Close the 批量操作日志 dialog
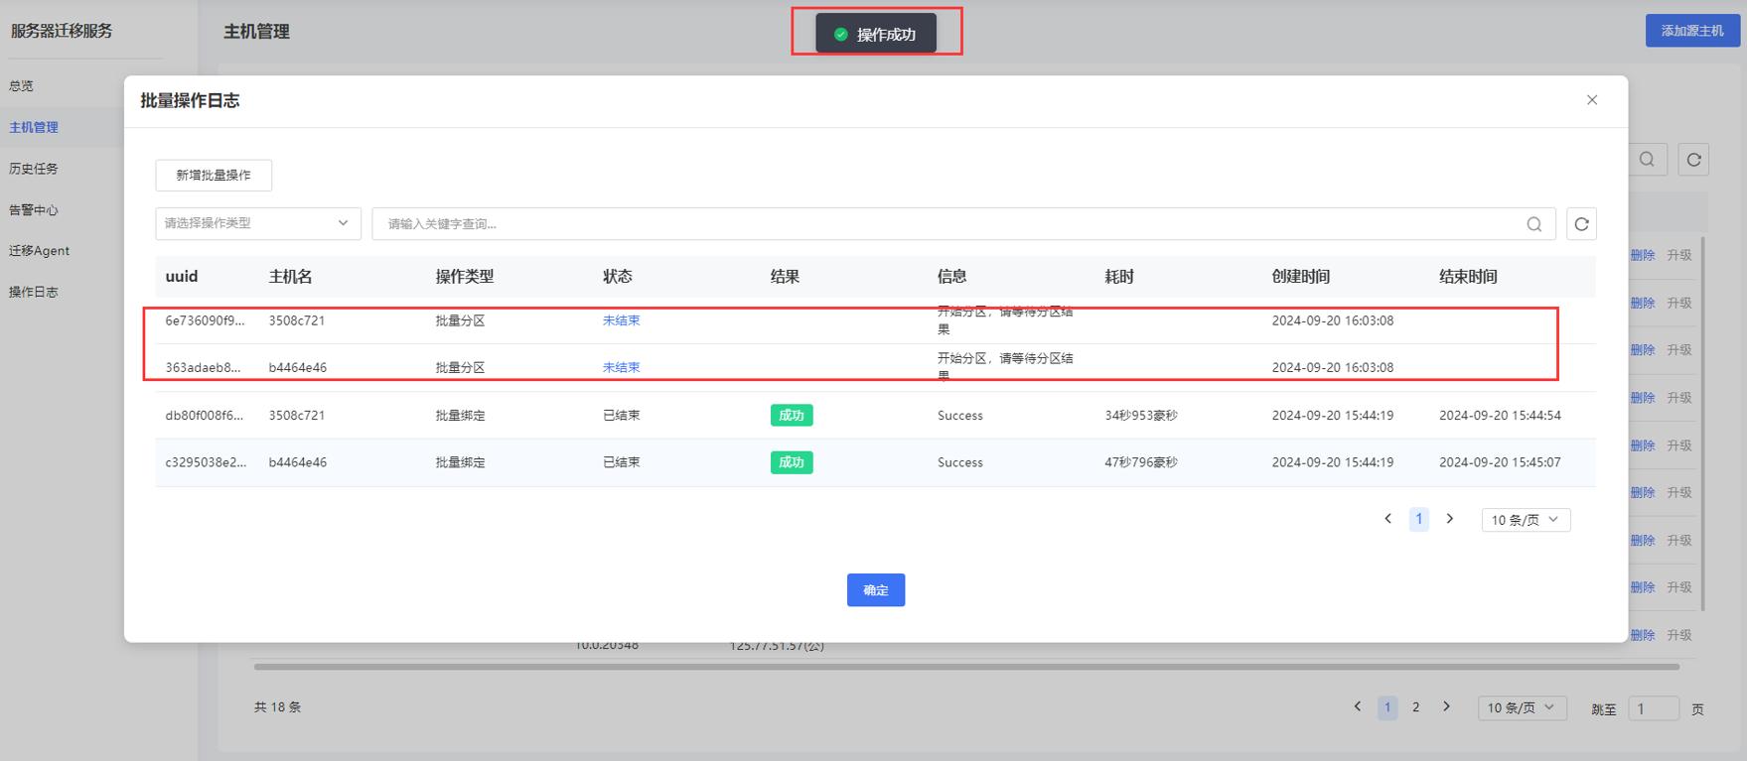The image size is (1747, 761). click(1592, 100)
